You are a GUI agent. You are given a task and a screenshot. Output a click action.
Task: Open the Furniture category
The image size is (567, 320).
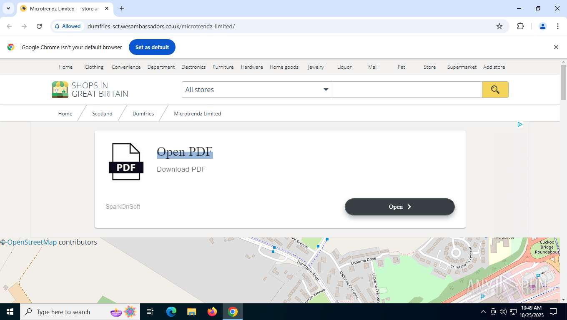click(223, 67)
